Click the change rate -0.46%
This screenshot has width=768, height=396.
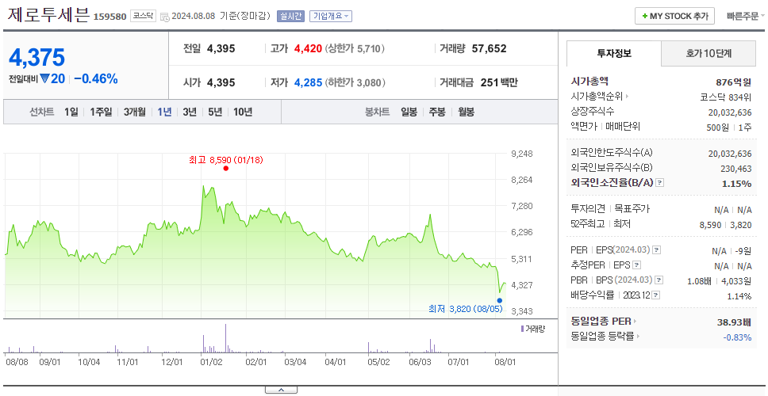96,78
